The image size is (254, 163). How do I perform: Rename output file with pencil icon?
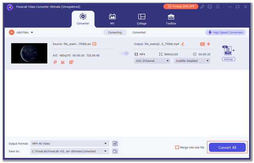tap(183, 44)
